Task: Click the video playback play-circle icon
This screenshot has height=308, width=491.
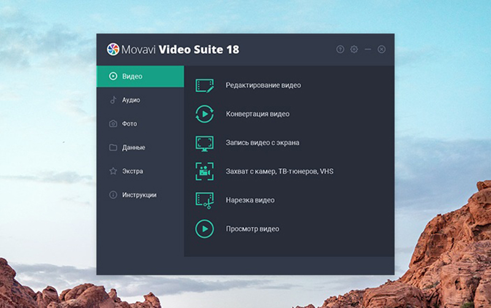Action: pos(204,229)
